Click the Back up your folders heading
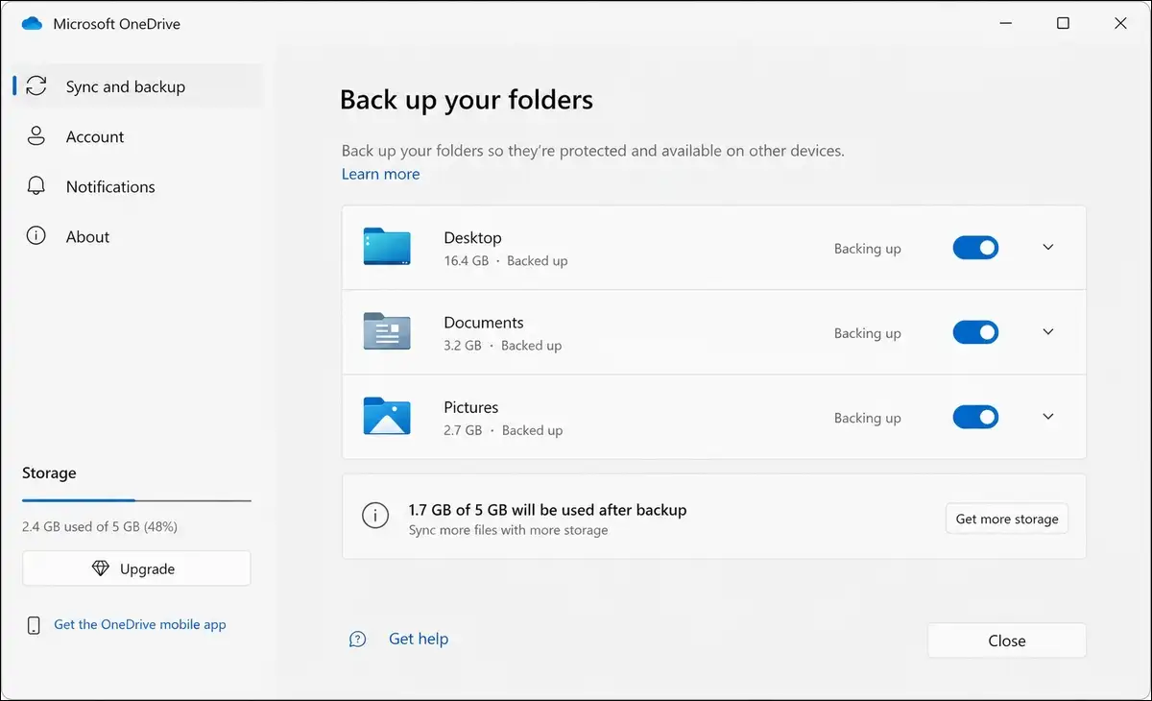1152x701 pixels. coord(467,99)
